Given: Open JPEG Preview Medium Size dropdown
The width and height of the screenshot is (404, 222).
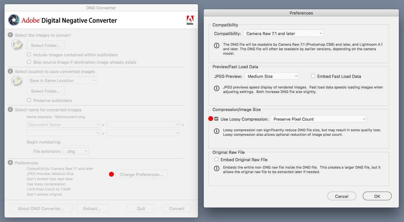Looking at the screenshot, I should (x=271, y=76).
